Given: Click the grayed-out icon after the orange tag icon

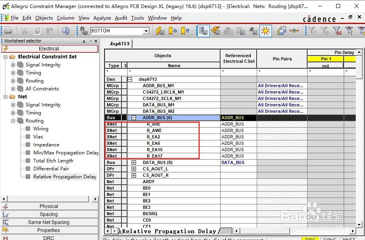Looking at the screenshot, I should (x=228, y=31).
